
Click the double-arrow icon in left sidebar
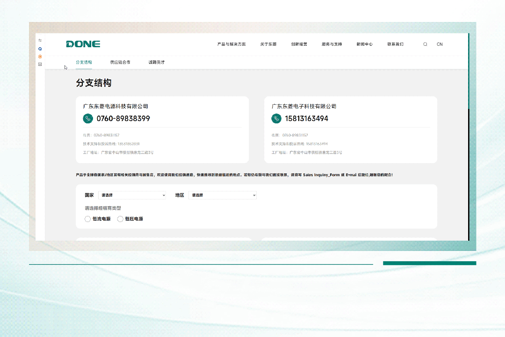(40, 40)
